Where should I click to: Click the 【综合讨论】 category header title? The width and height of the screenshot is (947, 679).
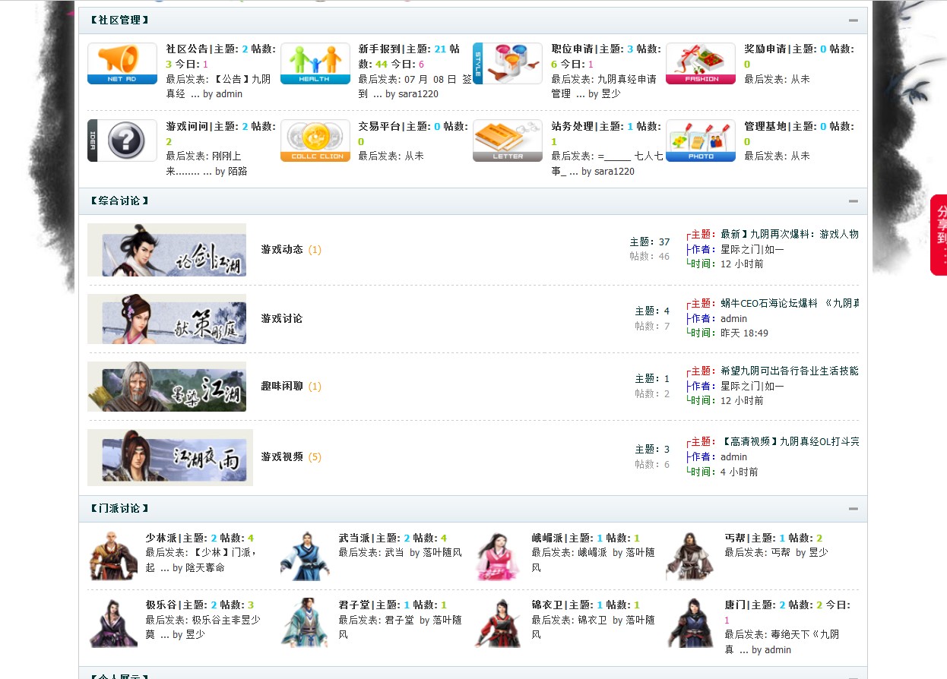119,201
